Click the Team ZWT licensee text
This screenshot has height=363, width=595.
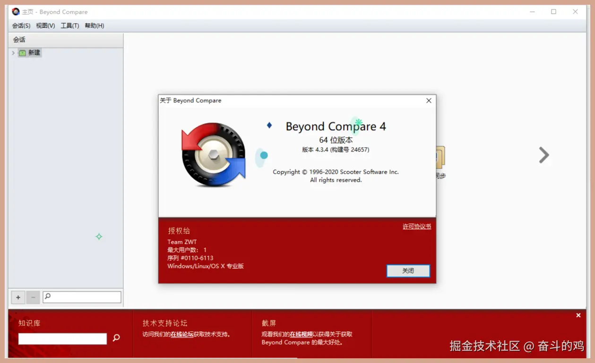pyautogui.click(x=182, y=242)
